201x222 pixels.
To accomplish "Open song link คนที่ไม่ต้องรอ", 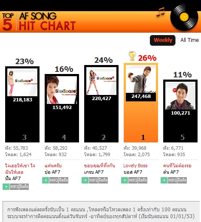I will click(x=177, y=166).
